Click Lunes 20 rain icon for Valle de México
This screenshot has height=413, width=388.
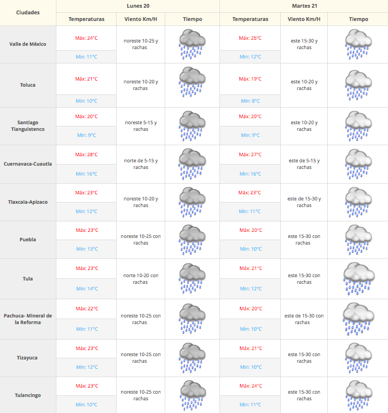pyautogui.click(x=192, y=44)
